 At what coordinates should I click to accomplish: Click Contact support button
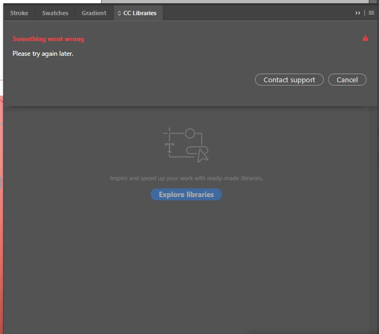[289, 80]
